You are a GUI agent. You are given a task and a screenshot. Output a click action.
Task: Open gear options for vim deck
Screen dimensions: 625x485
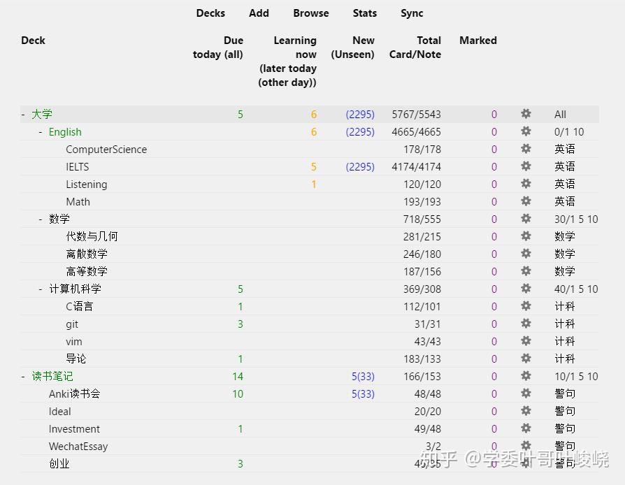[x=526, y=341]
